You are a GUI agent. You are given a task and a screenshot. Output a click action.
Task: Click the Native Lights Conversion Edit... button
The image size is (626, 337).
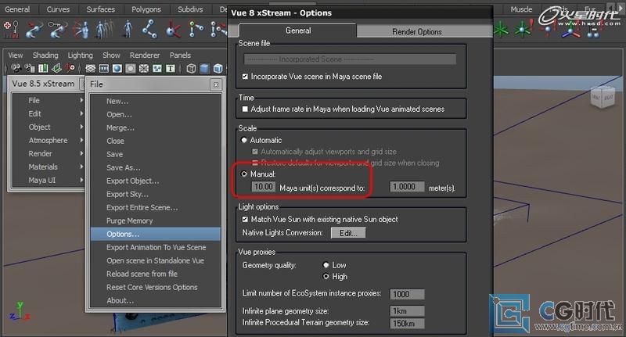click(348, 233)
